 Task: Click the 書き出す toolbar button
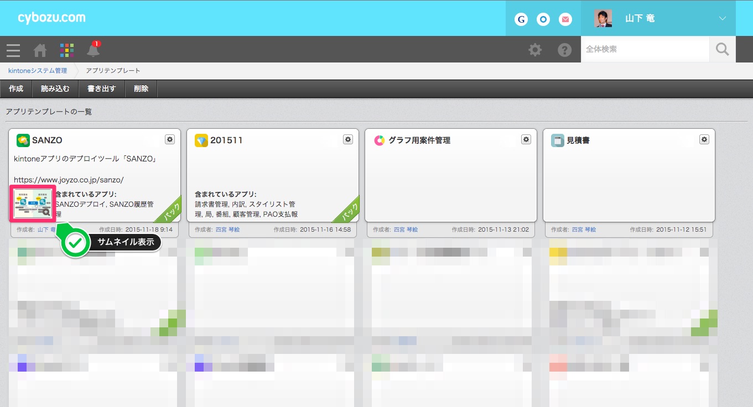pos(102,88)
